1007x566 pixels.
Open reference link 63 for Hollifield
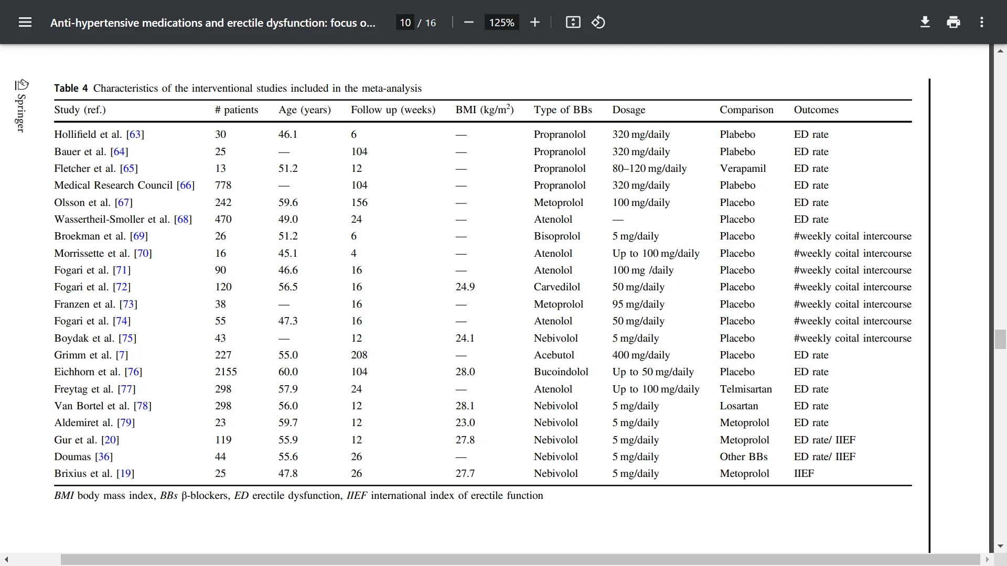(x=135, y=134)
